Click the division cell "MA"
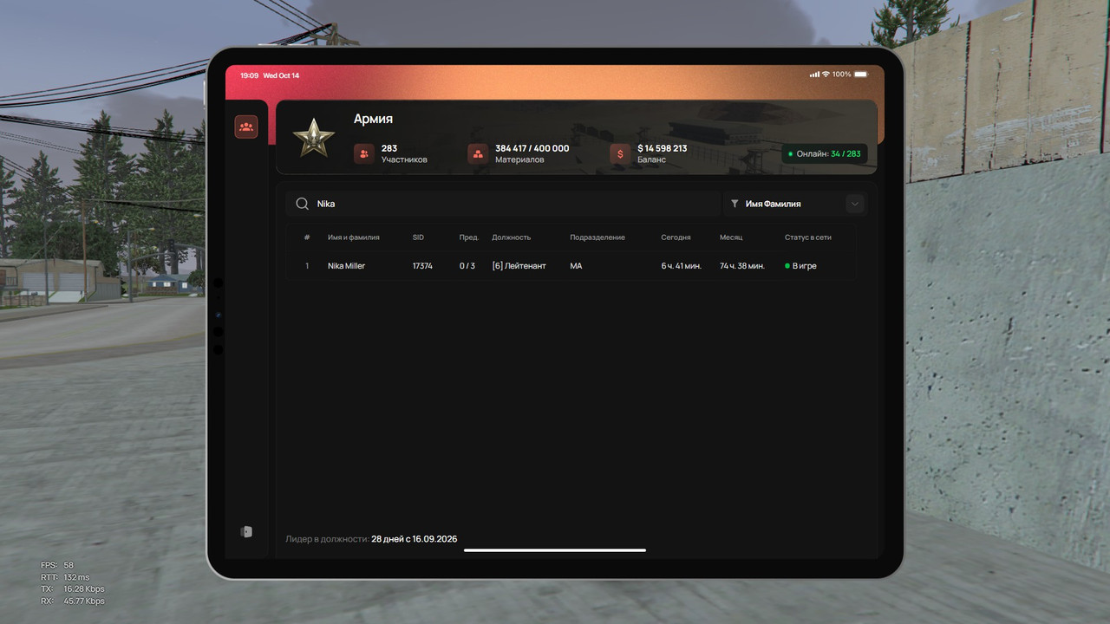 click(576, 266)
